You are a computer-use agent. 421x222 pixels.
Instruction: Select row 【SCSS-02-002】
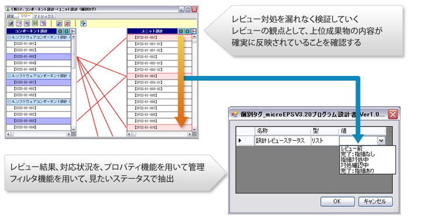(39, 89)
